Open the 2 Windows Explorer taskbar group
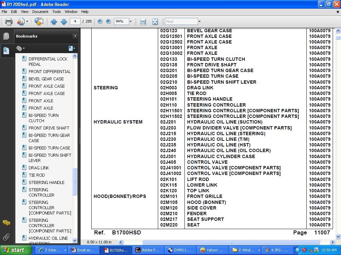The height and width of the screenshot is (255, 341). click(x=245, y=250)
